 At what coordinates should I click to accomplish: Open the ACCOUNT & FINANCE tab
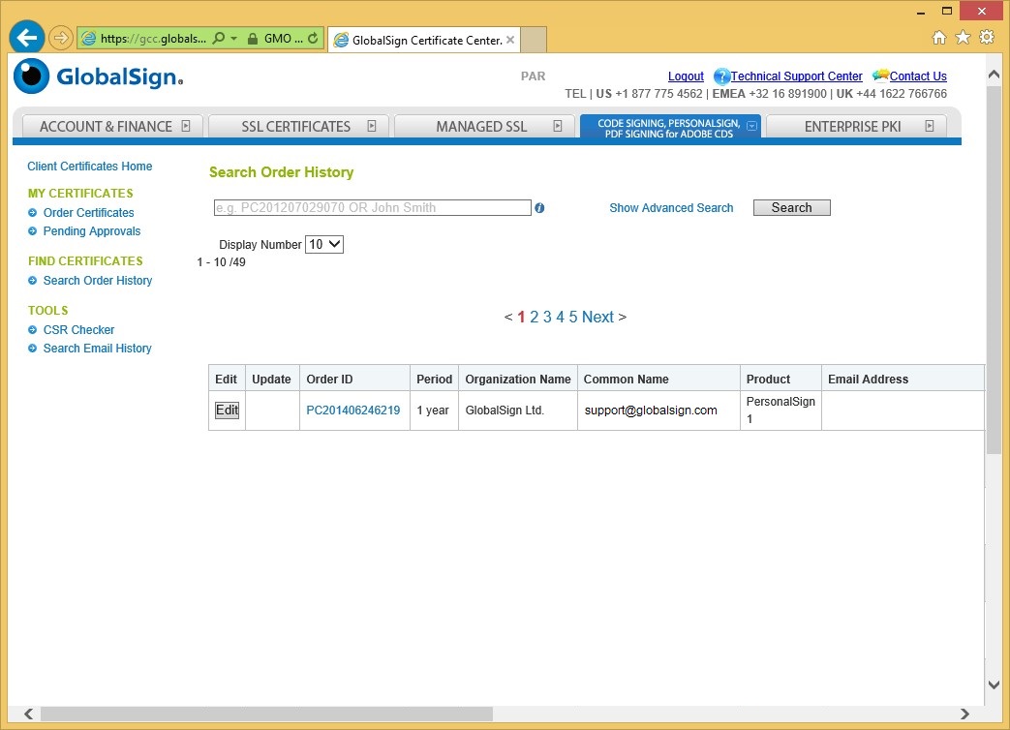[x=112, y=126]
